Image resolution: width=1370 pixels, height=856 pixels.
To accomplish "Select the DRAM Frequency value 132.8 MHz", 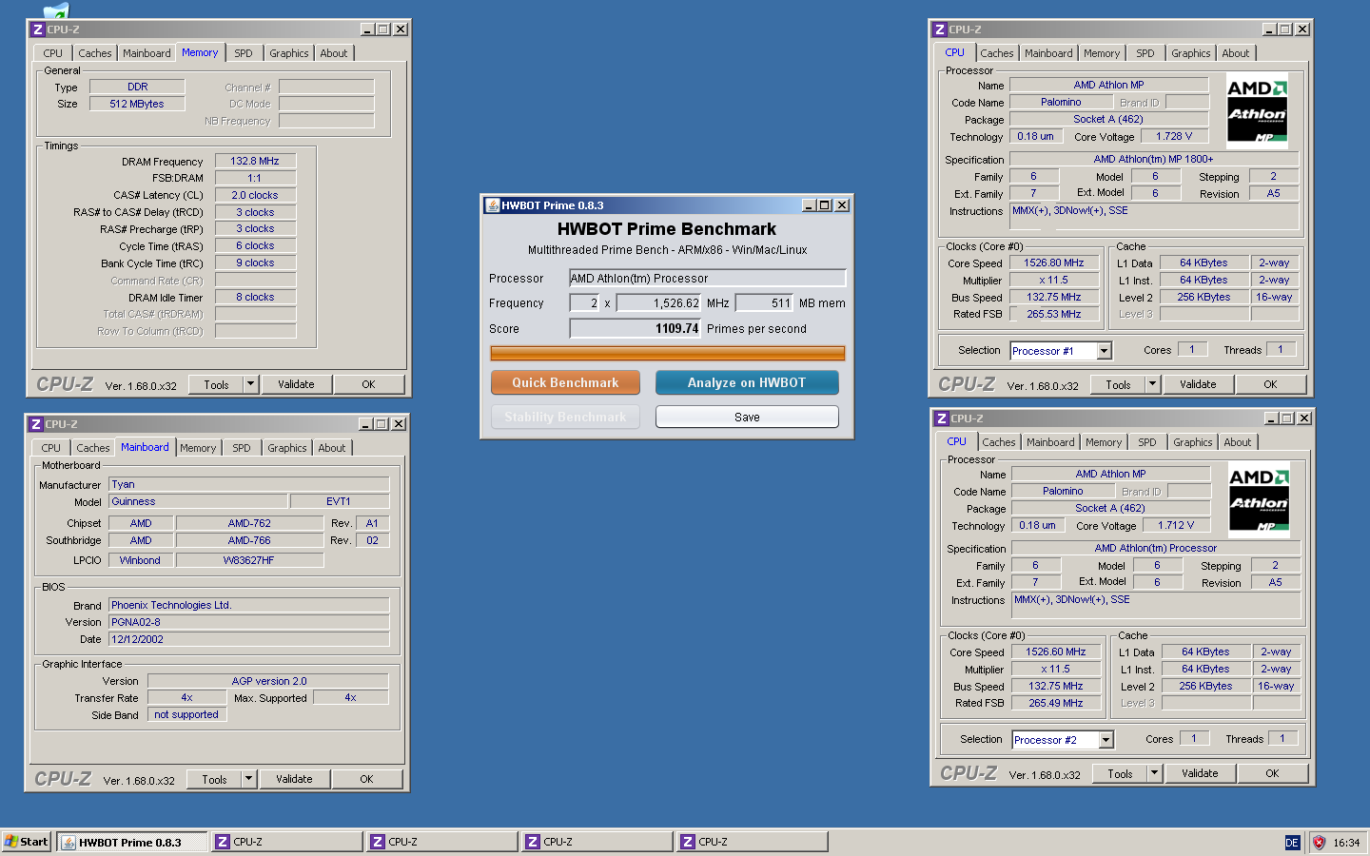I will pos(255,161).
